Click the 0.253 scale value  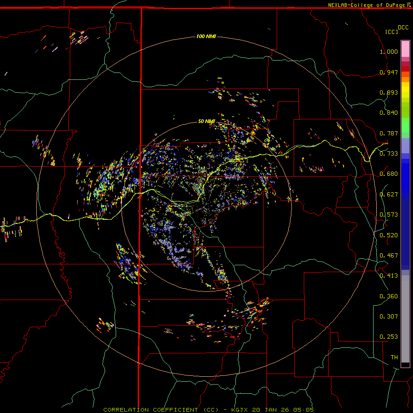coord(389,337)
